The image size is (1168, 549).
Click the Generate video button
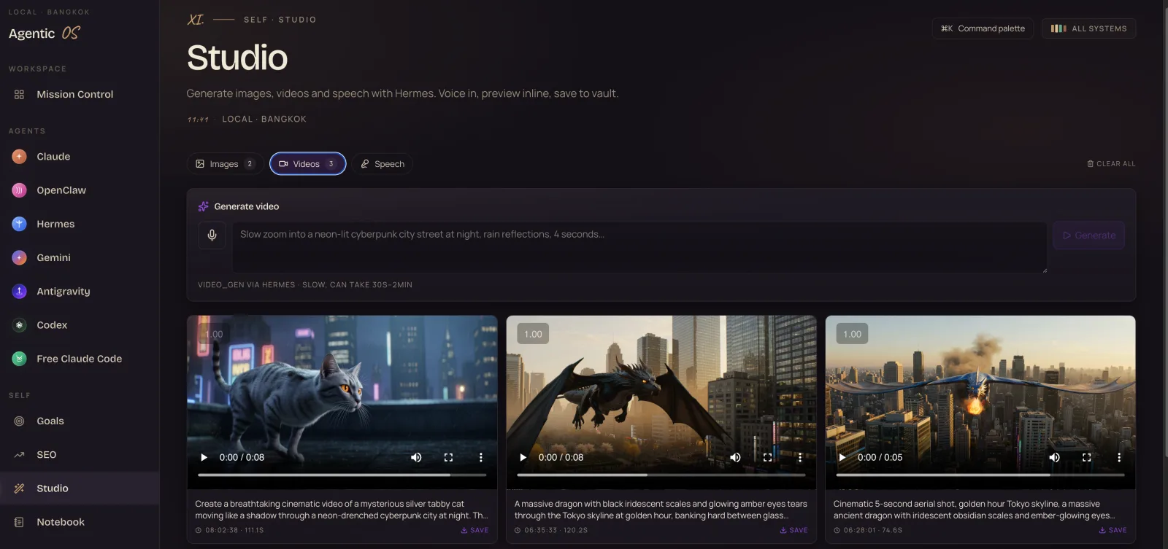pos(1088,235)
